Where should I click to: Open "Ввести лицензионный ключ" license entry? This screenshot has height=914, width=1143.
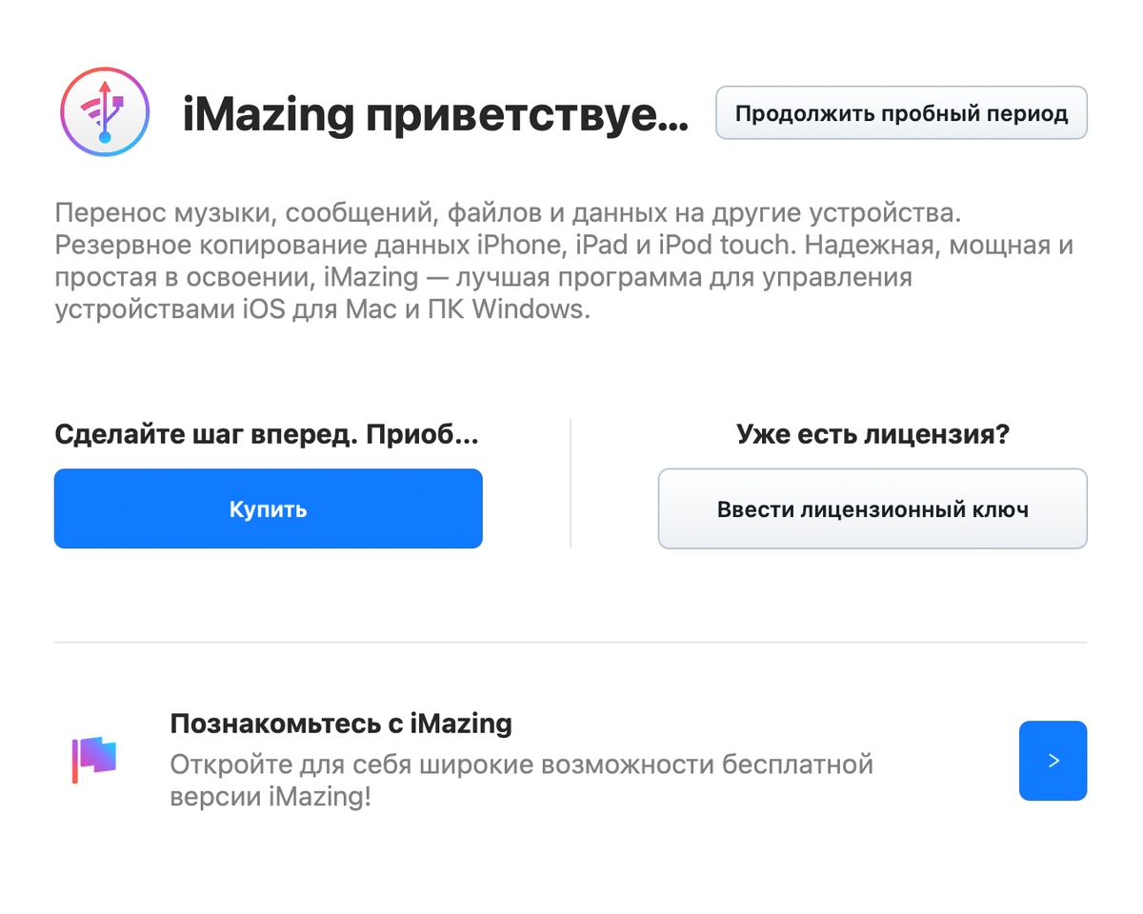point(872,508)
